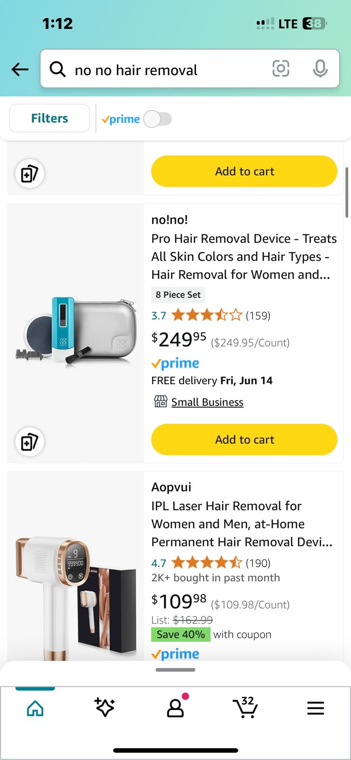
Task: Open the cart with 32 items
Action: 245,707
